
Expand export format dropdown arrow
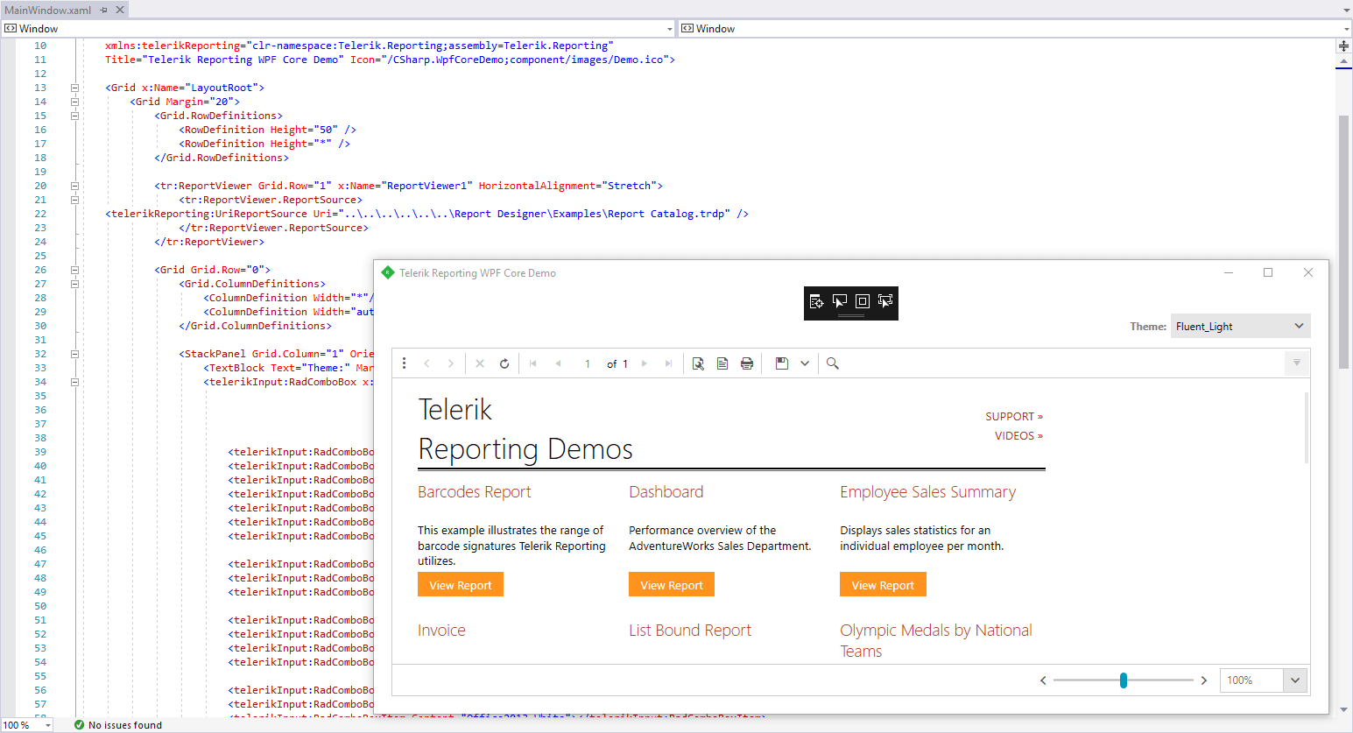805,363
